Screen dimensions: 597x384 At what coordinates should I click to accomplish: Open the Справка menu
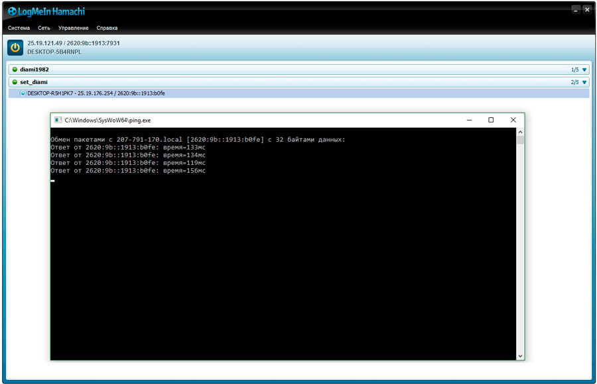pos(107,28)
